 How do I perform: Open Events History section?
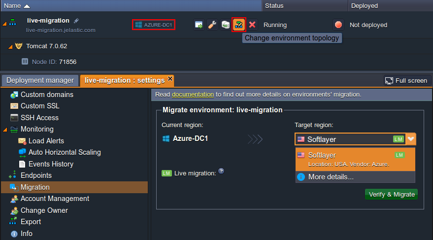51,164
